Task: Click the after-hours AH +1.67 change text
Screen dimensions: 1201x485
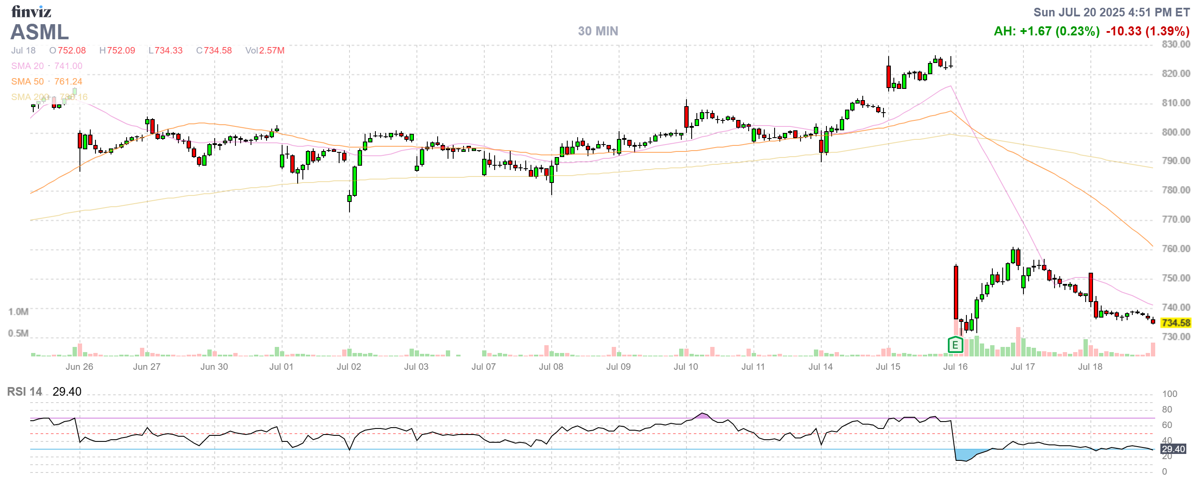Action: pos(1046,31)
